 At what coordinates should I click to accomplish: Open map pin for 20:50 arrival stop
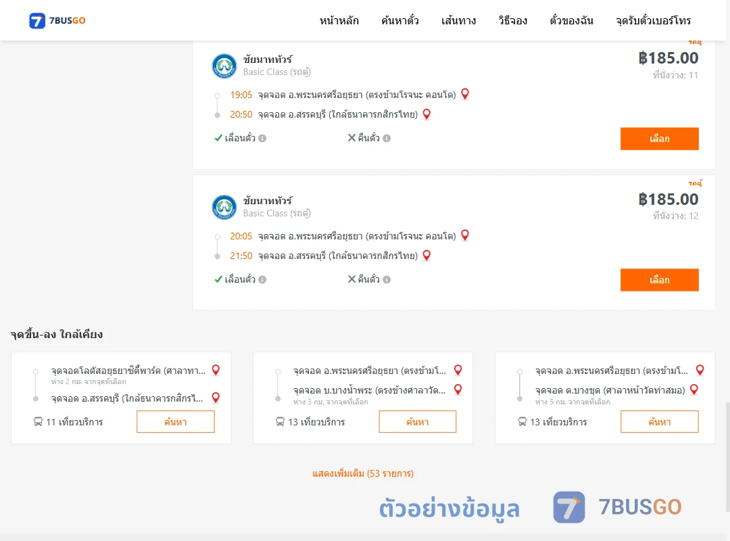[427, 114]
